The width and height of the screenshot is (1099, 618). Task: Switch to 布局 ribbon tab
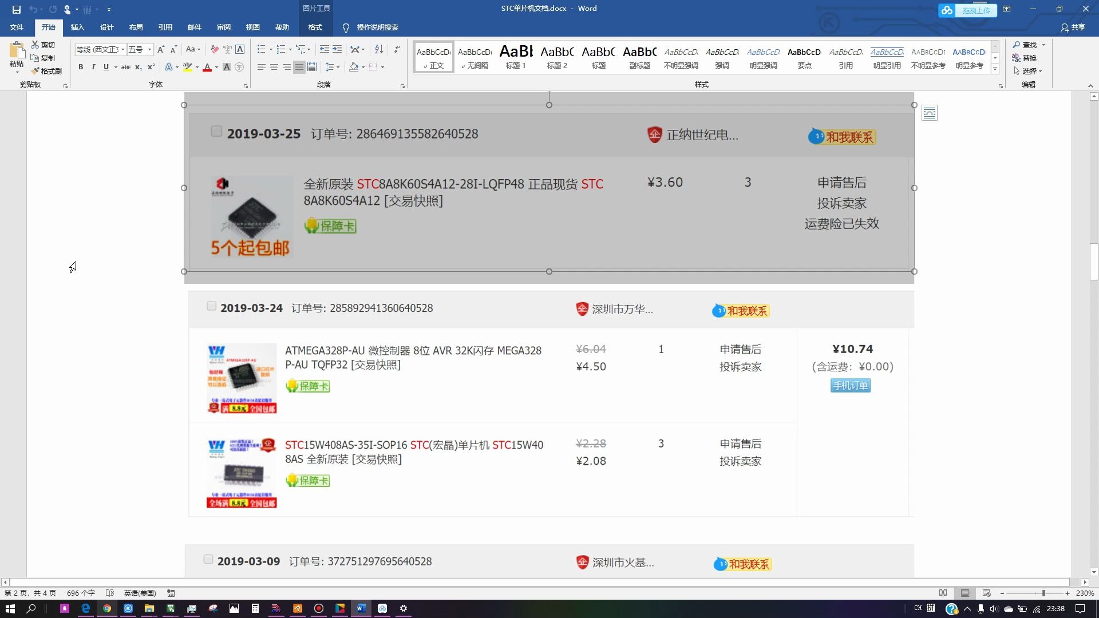(136, 27)
